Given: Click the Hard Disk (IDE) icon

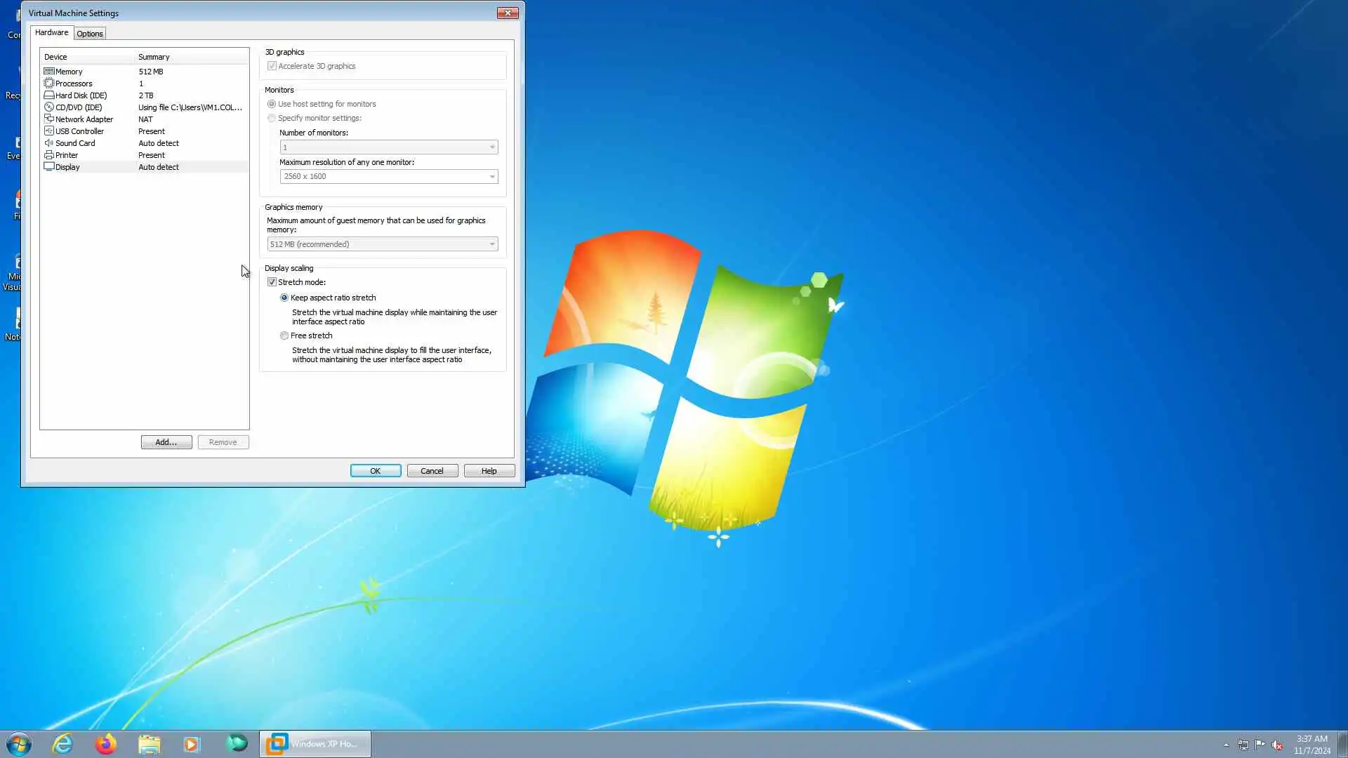Looking at the screenshot, I should click(49, 95).
